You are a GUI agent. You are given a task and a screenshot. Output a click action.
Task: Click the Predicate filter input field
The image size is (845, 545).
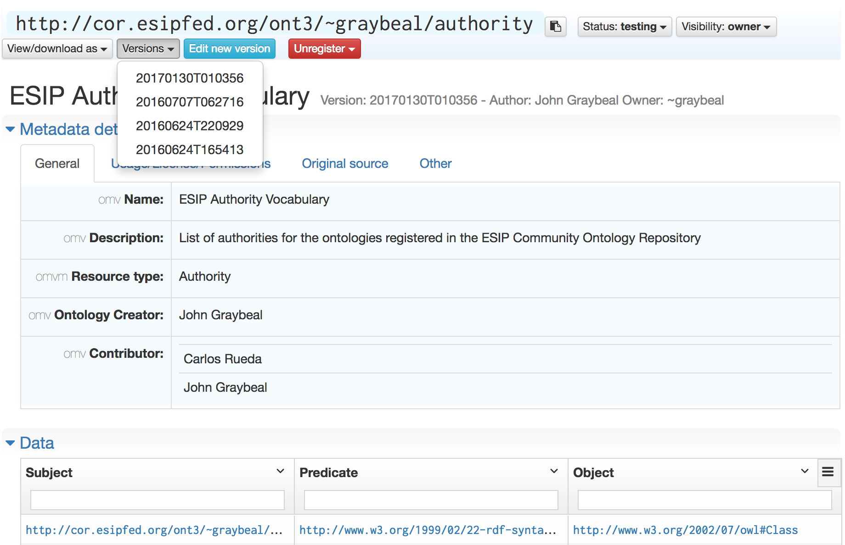[x=431, y=500]
